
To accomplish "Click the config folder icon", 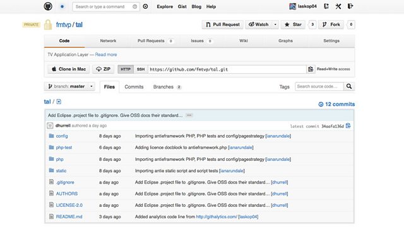I will point(51,136).
